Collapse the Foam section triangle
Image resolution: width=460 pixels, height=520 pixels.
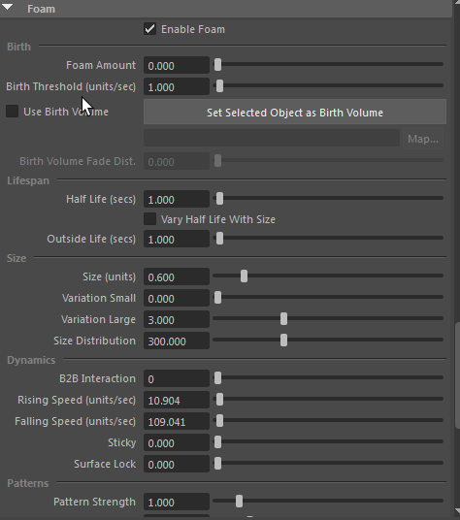click(8, 7)
